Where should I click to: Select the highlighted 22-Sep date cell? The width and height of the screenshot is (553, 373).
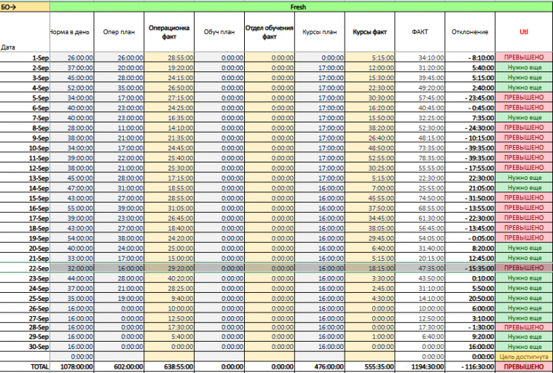point(25,268)
